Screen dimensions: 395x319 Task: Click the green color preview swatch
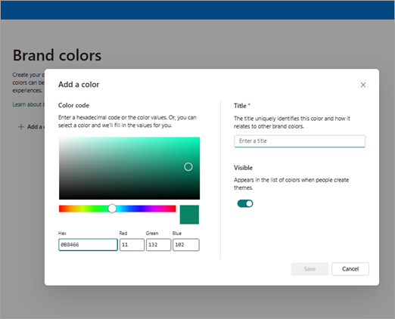point(189,215)
